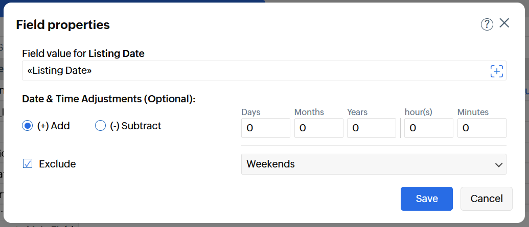Open the Weekends dropdown
Image resolution: width=529 pixels, height=227 pixels.
pyautogui.click(x=373, y=164)
